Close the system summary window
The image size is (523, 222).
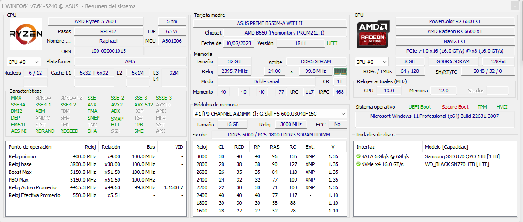point(516,6)
